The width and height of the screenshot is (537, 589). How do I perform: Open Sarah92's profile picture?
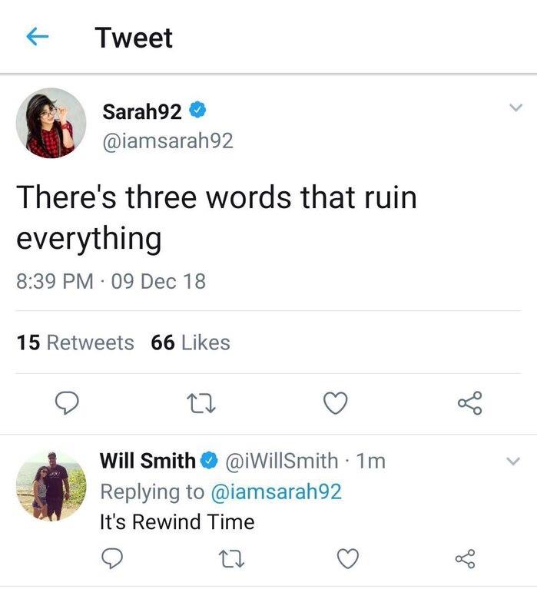pyautogui.click(x=51, y=123)
